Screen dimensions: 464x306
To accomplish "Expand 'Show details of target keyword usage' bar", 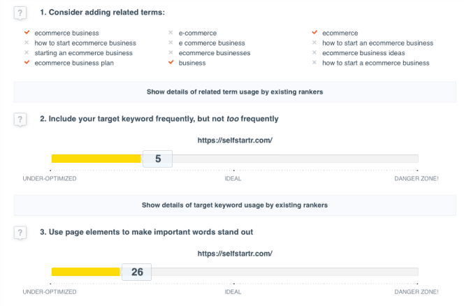I will coord(235,205).
